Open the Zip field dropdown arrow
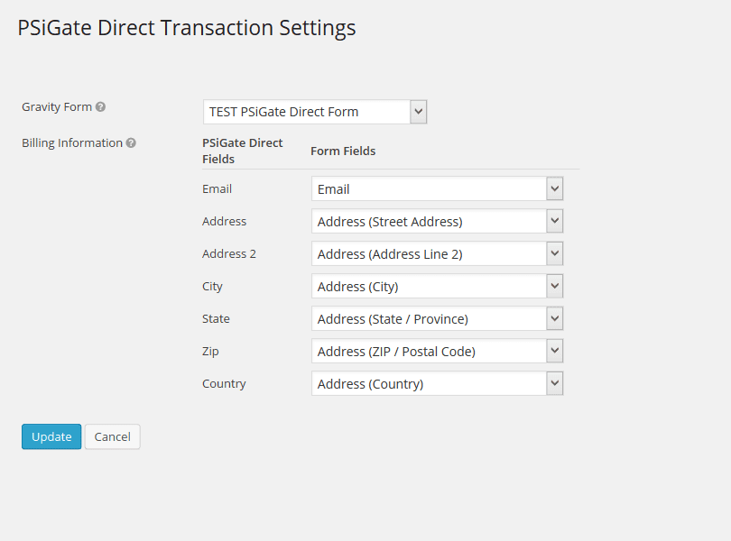 [x=555, y=351]
